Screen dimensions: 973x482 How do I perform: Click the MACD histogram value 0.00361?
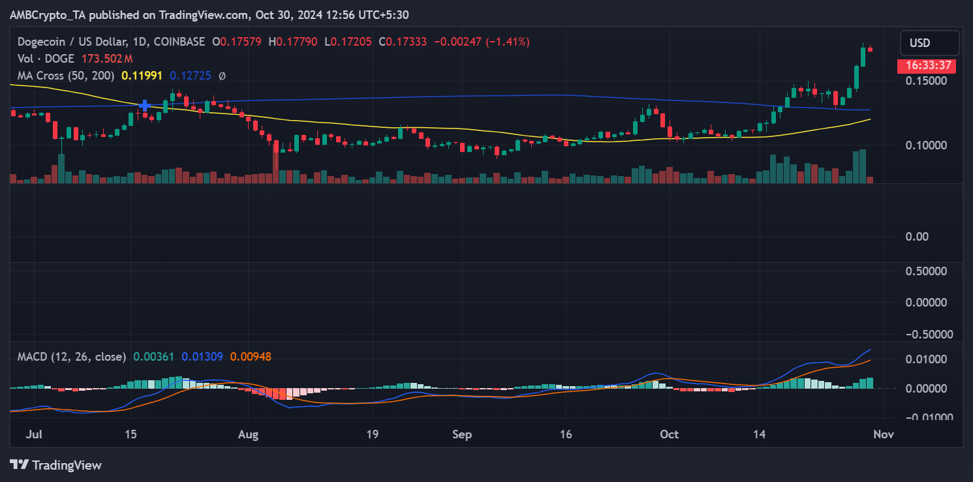click(x=153, y=357)
